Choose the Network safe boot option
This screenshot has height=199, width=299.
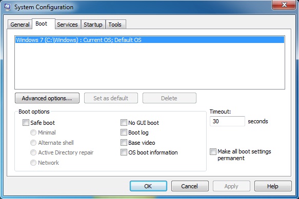point(33,163)
